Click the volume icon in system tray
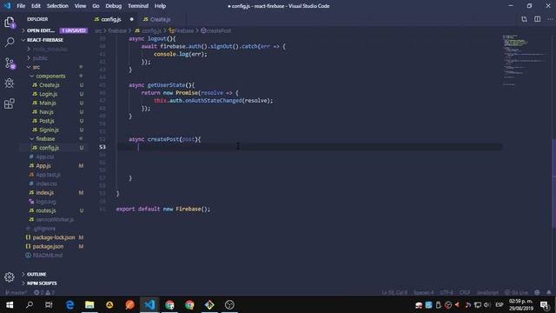The width and height of the screenshot is (556, 313). 486,305
